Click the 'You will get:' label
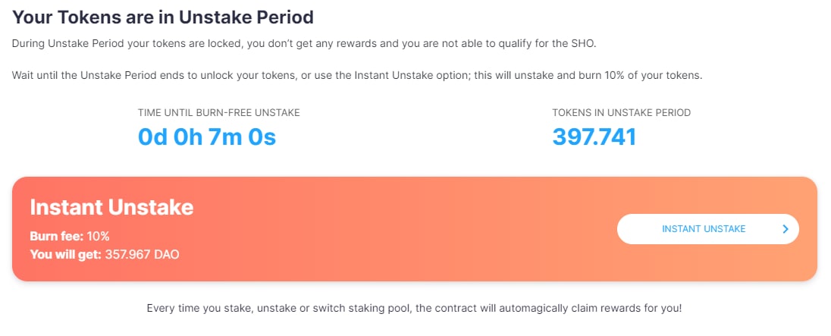The width and height of the screenshot is (831, 336). tap(65, 254)
